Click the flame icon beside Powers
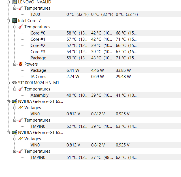The width and height of the screenshot is (181, 177). tap(21, 64)
